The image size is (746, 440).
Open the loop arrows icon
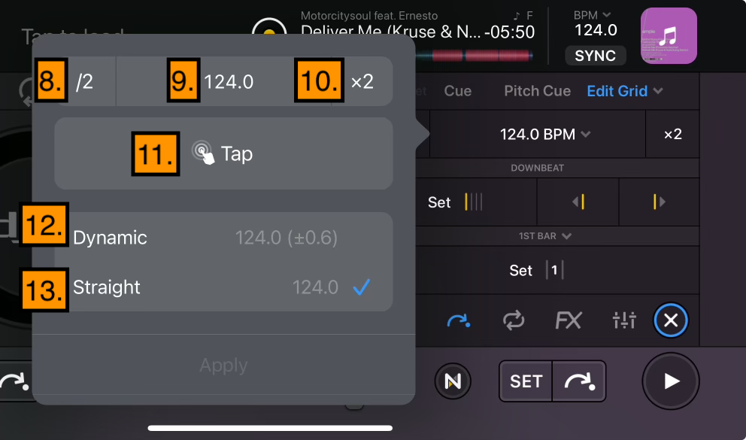514,320
